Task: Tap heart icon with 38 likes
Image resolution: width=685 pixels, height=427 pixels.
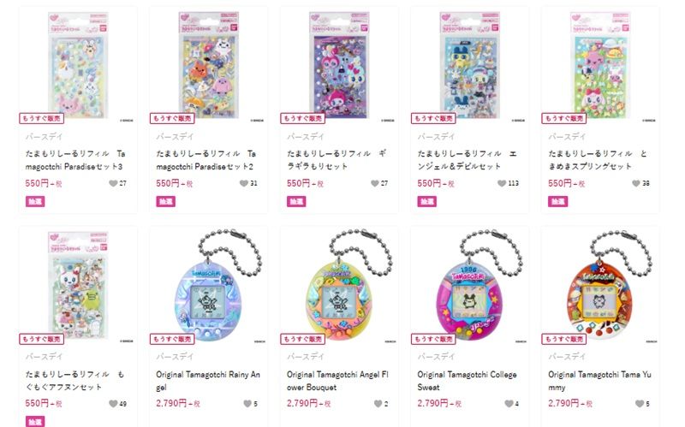Action: tap(636, 183)
